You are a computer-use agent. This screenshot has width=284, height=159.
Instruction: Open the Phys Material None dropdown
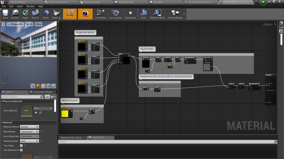(43, 108)
